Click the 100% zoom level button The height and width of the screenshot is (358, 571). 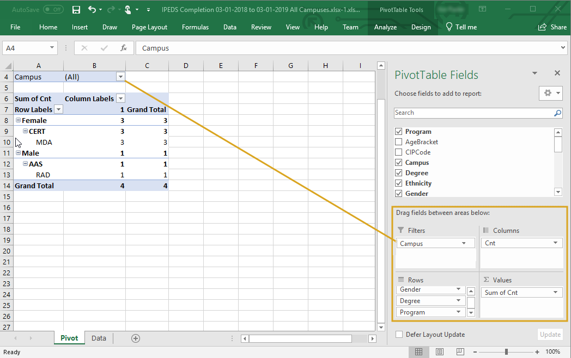point(553,351)
